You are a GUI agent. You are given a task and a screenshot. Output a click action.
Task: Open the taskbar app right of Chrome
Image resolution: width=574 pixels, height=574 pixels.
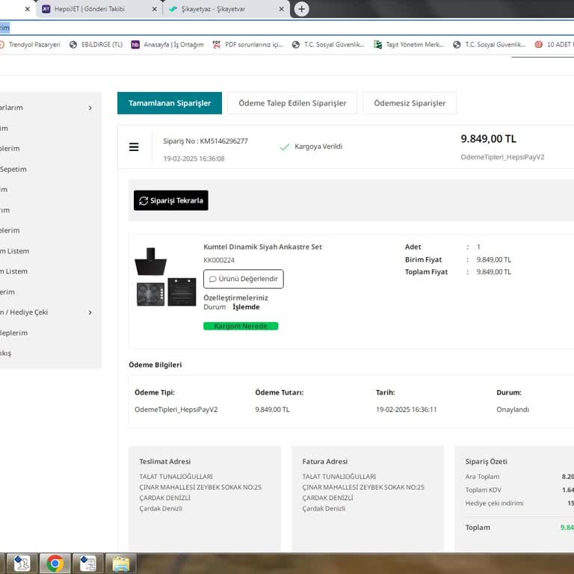88,564
